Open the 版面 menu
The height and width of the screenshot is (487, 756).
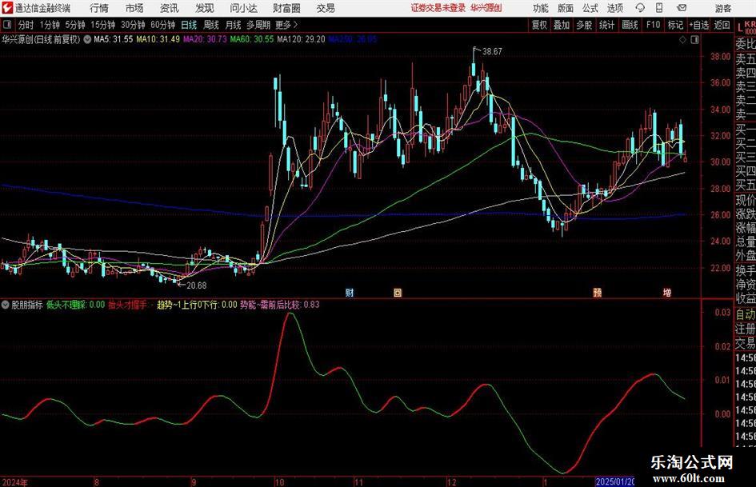[x=565, y=8]
